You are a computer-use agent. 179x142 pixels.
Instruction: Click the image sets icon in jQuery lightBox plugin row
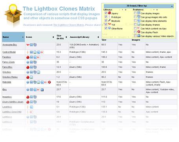click(35, 102)
